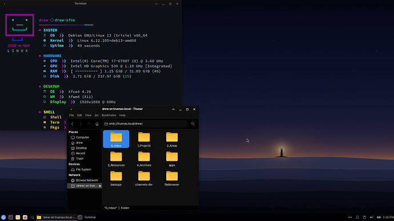Open the Bookmarks menu in Thunar
394x221 pixels.
pos(109,115)
